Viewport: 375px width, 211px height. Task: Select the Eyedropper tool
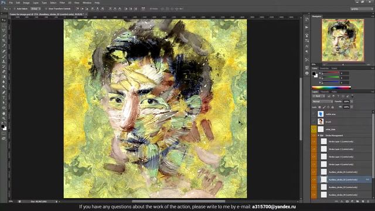coord(4,46)
